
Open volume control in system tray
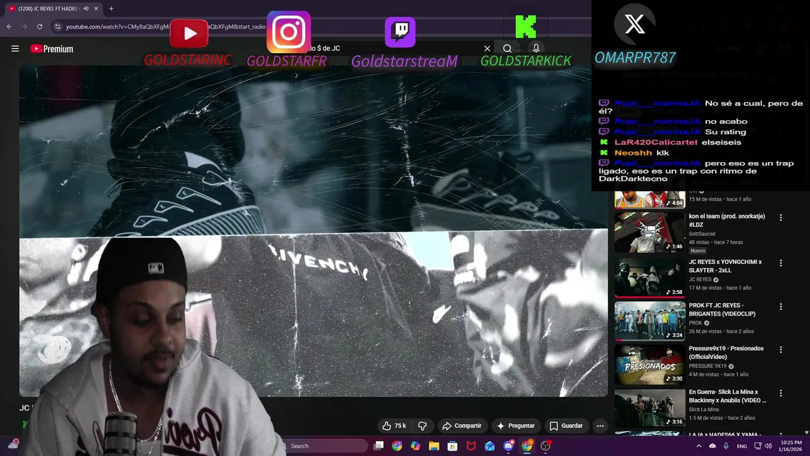768,446
